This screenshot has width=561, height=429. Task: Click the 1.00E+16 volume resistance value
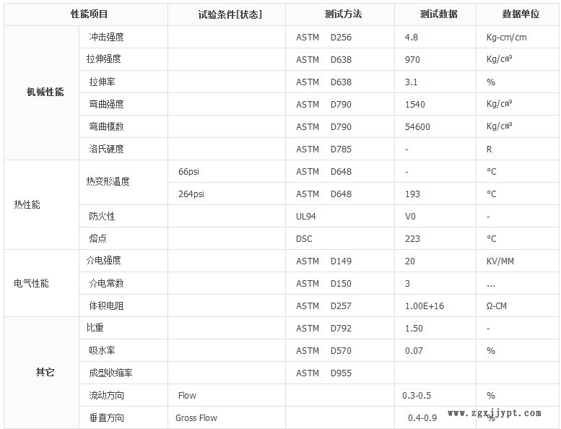(x=424, y=306)
